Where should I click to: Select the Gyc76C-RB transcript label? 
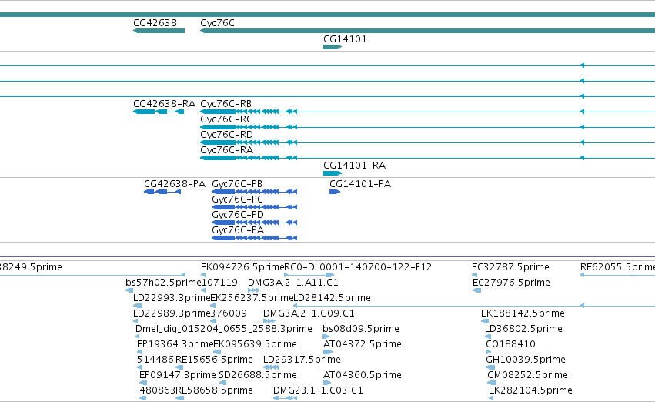point(226,104)
